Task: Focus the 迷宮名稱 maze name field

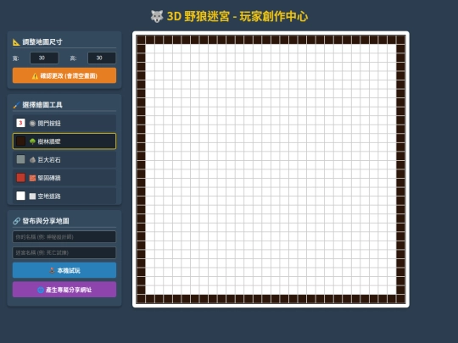Action: point(64,252)
